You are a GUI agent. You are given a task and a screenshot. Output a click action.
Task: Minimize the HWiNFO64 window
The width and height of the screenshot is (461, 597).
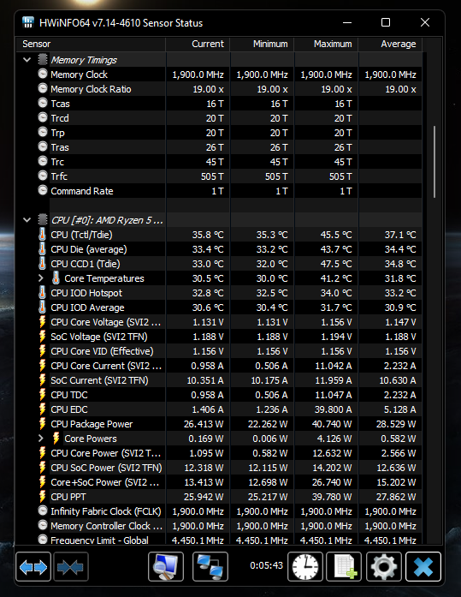[347, 22]
